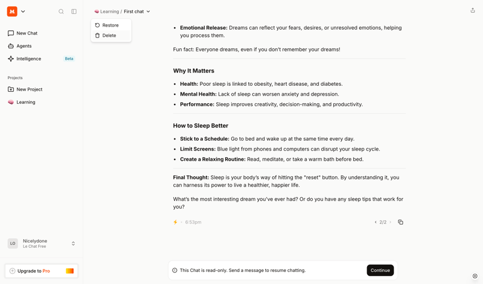This screenshot has height=284, width=483.
Task: Collapse the sidebar panel icon
Action: [74, 11]
